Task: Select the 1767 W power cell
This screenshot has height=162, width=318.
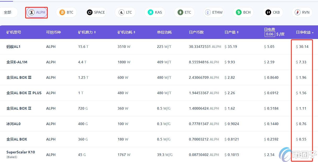Action: 124,155
